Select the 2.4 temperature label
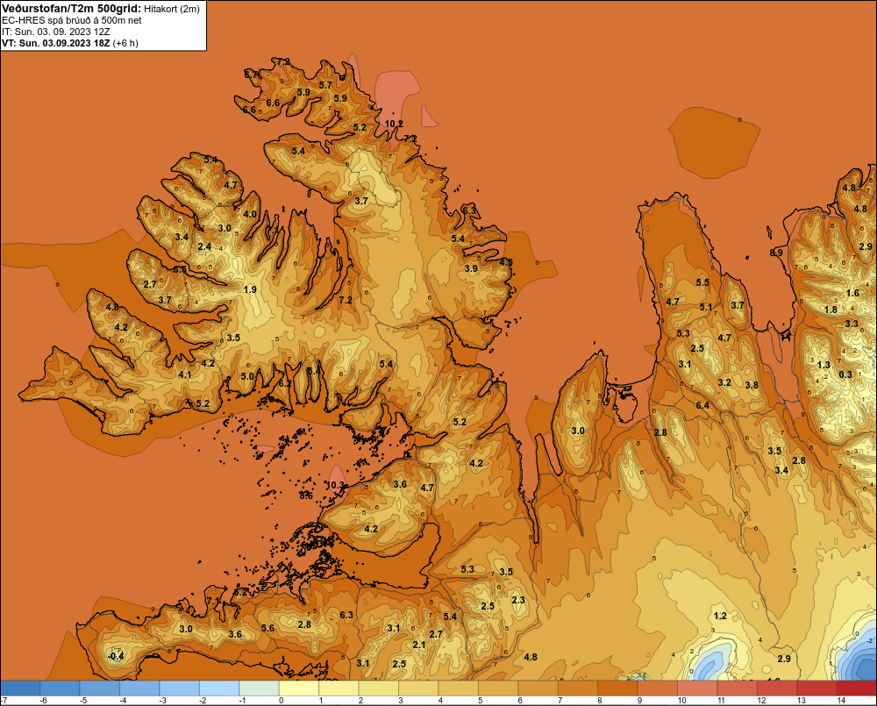 (204, 246)
